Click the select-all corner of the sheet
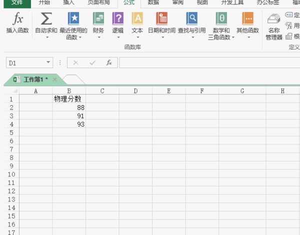300x235 pixels. point(11,91)
